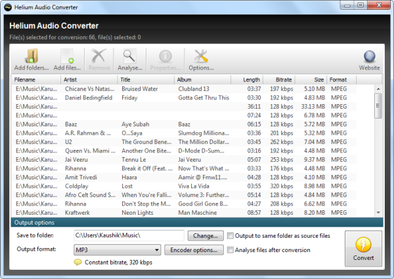Visit the Website globe icon
Viewport: 394px width, 279px height.
[x=369, y=58]
